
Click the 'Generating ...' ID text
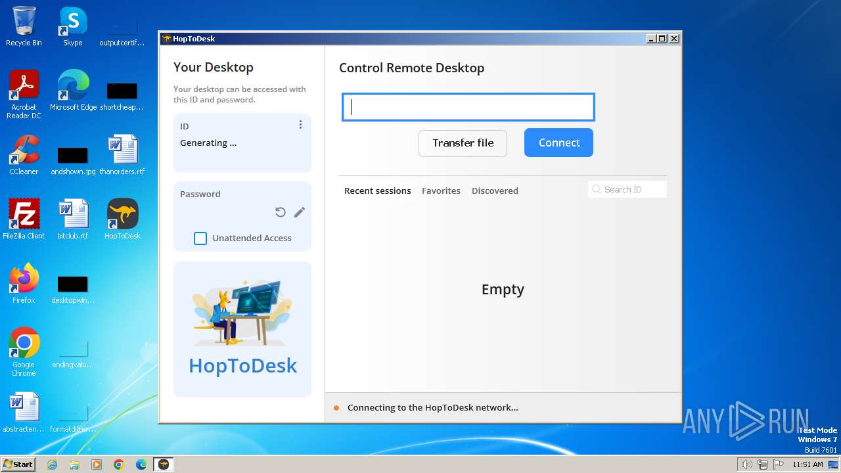(208, 143)
